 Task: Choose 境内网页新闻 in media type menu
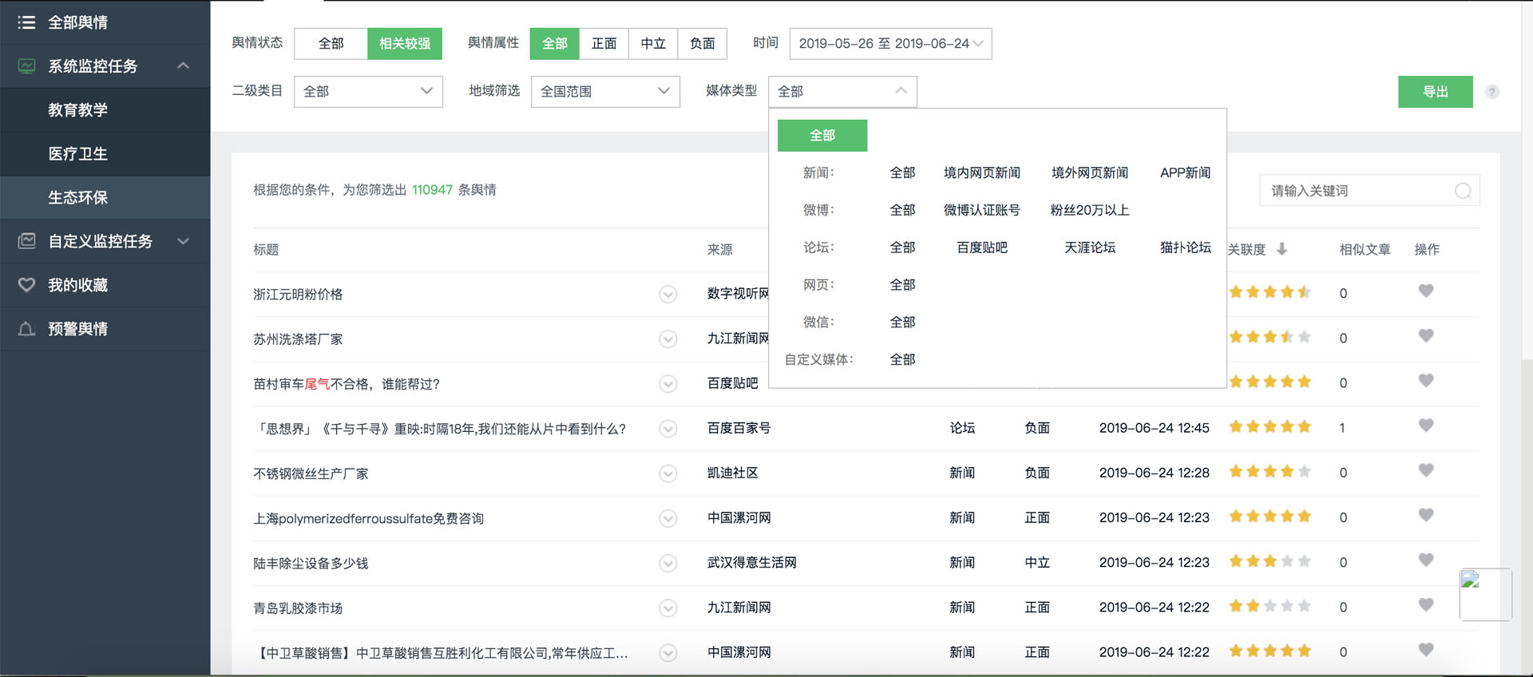click(x=981, y=172)
